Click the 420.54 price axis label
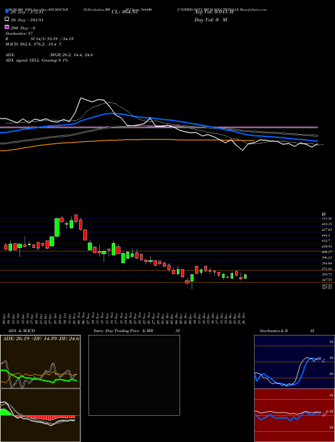 click(x=327, y=246)
